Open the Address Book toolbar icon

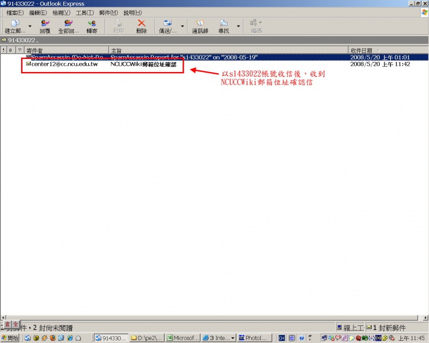[x=200, y=26]
